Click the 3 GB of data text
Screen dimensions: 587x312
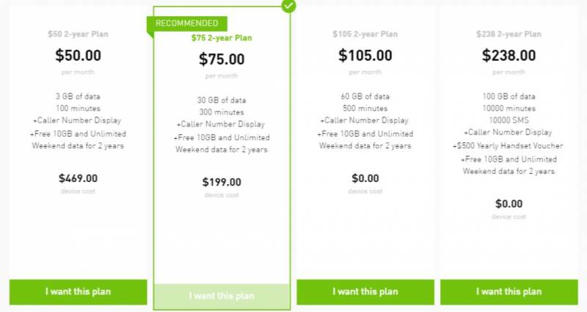coord(78,95)
